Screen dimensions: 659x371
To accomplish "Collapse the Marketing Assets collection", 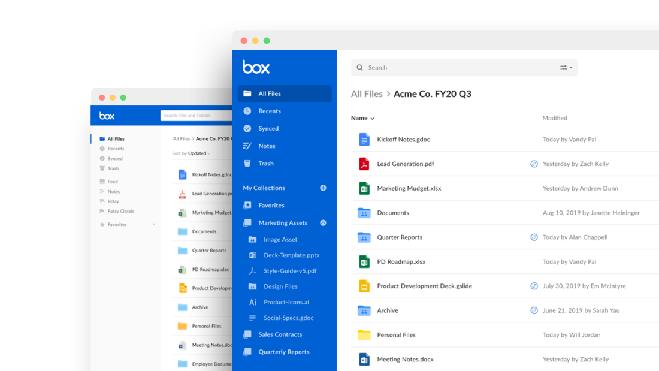I will pyautogui.click(x=323, y=222).
